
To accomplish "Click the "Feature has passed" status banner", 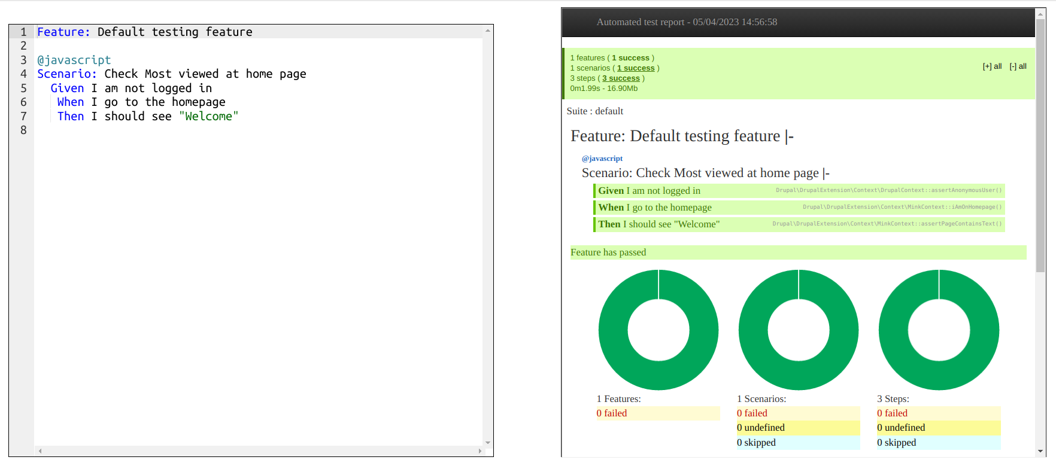I will [x=798, y=252].
